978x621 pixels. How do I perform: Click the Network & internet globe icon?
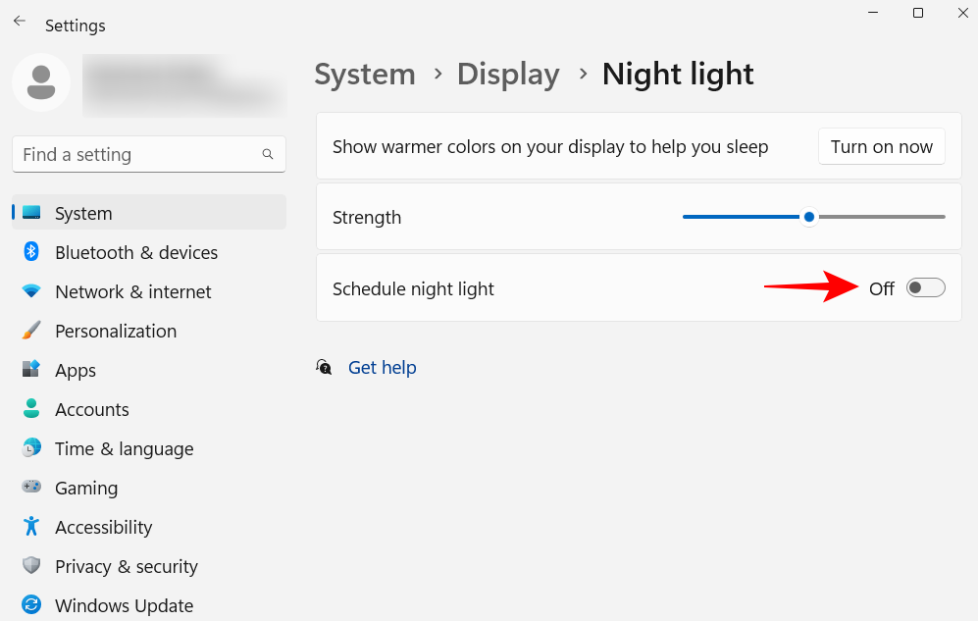pyautogui.click(x=30, y=291)
